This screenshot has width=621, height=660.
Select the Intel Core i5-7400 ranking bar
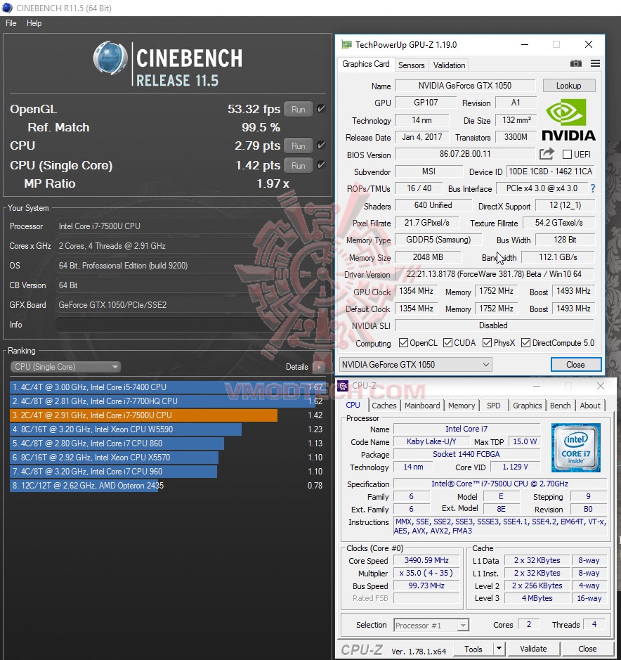click(167, 387)
